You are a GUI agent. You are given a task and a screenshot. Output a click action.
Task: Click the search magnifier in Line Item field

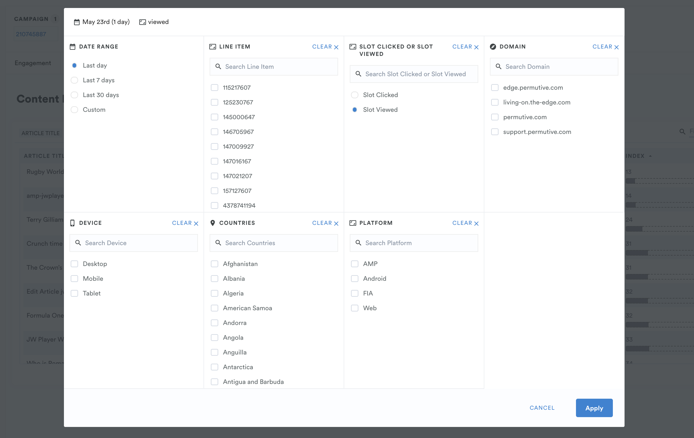coord(218,67)
